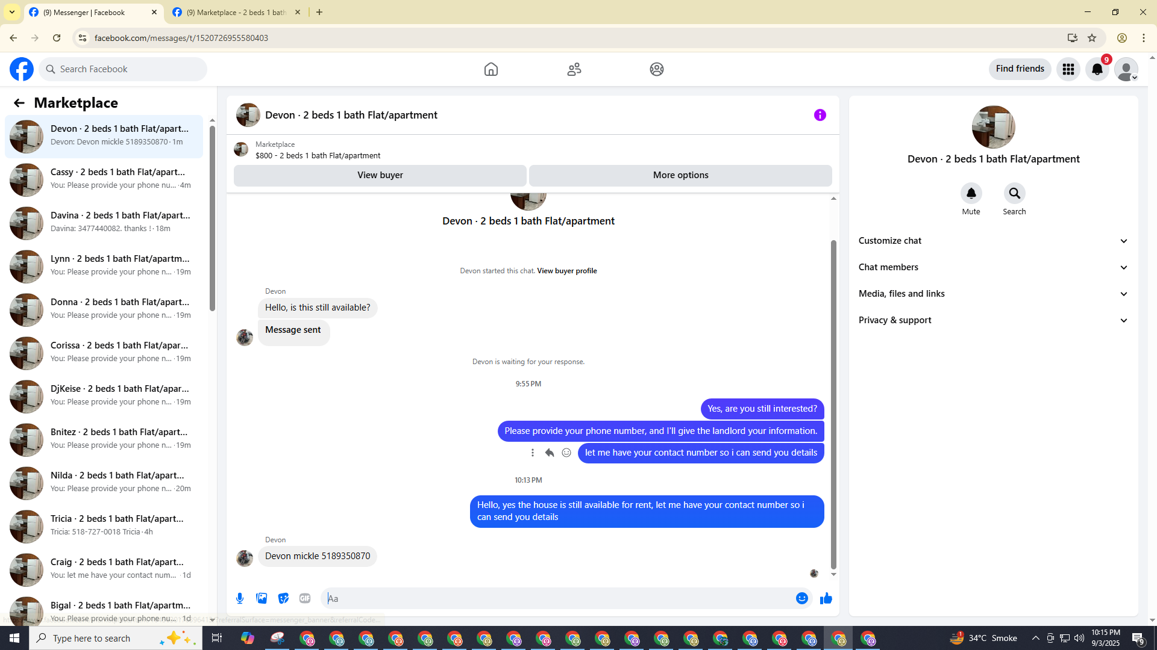Open the emoji picker in composer
Image resolution: width=1157 pixels, height=650 pixels.
coord(802,598)
